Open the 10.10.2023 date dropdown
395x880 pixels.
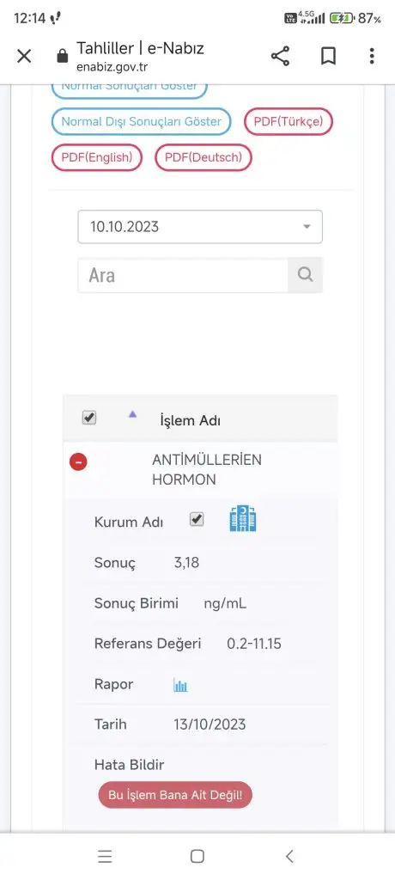200,227
